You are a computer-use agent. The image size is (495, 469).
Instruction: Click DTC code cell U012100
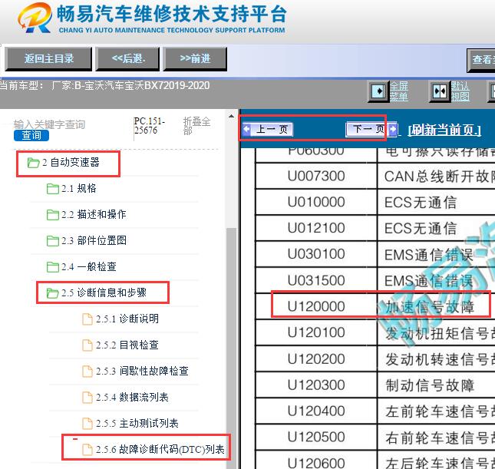tap(316, 228)
